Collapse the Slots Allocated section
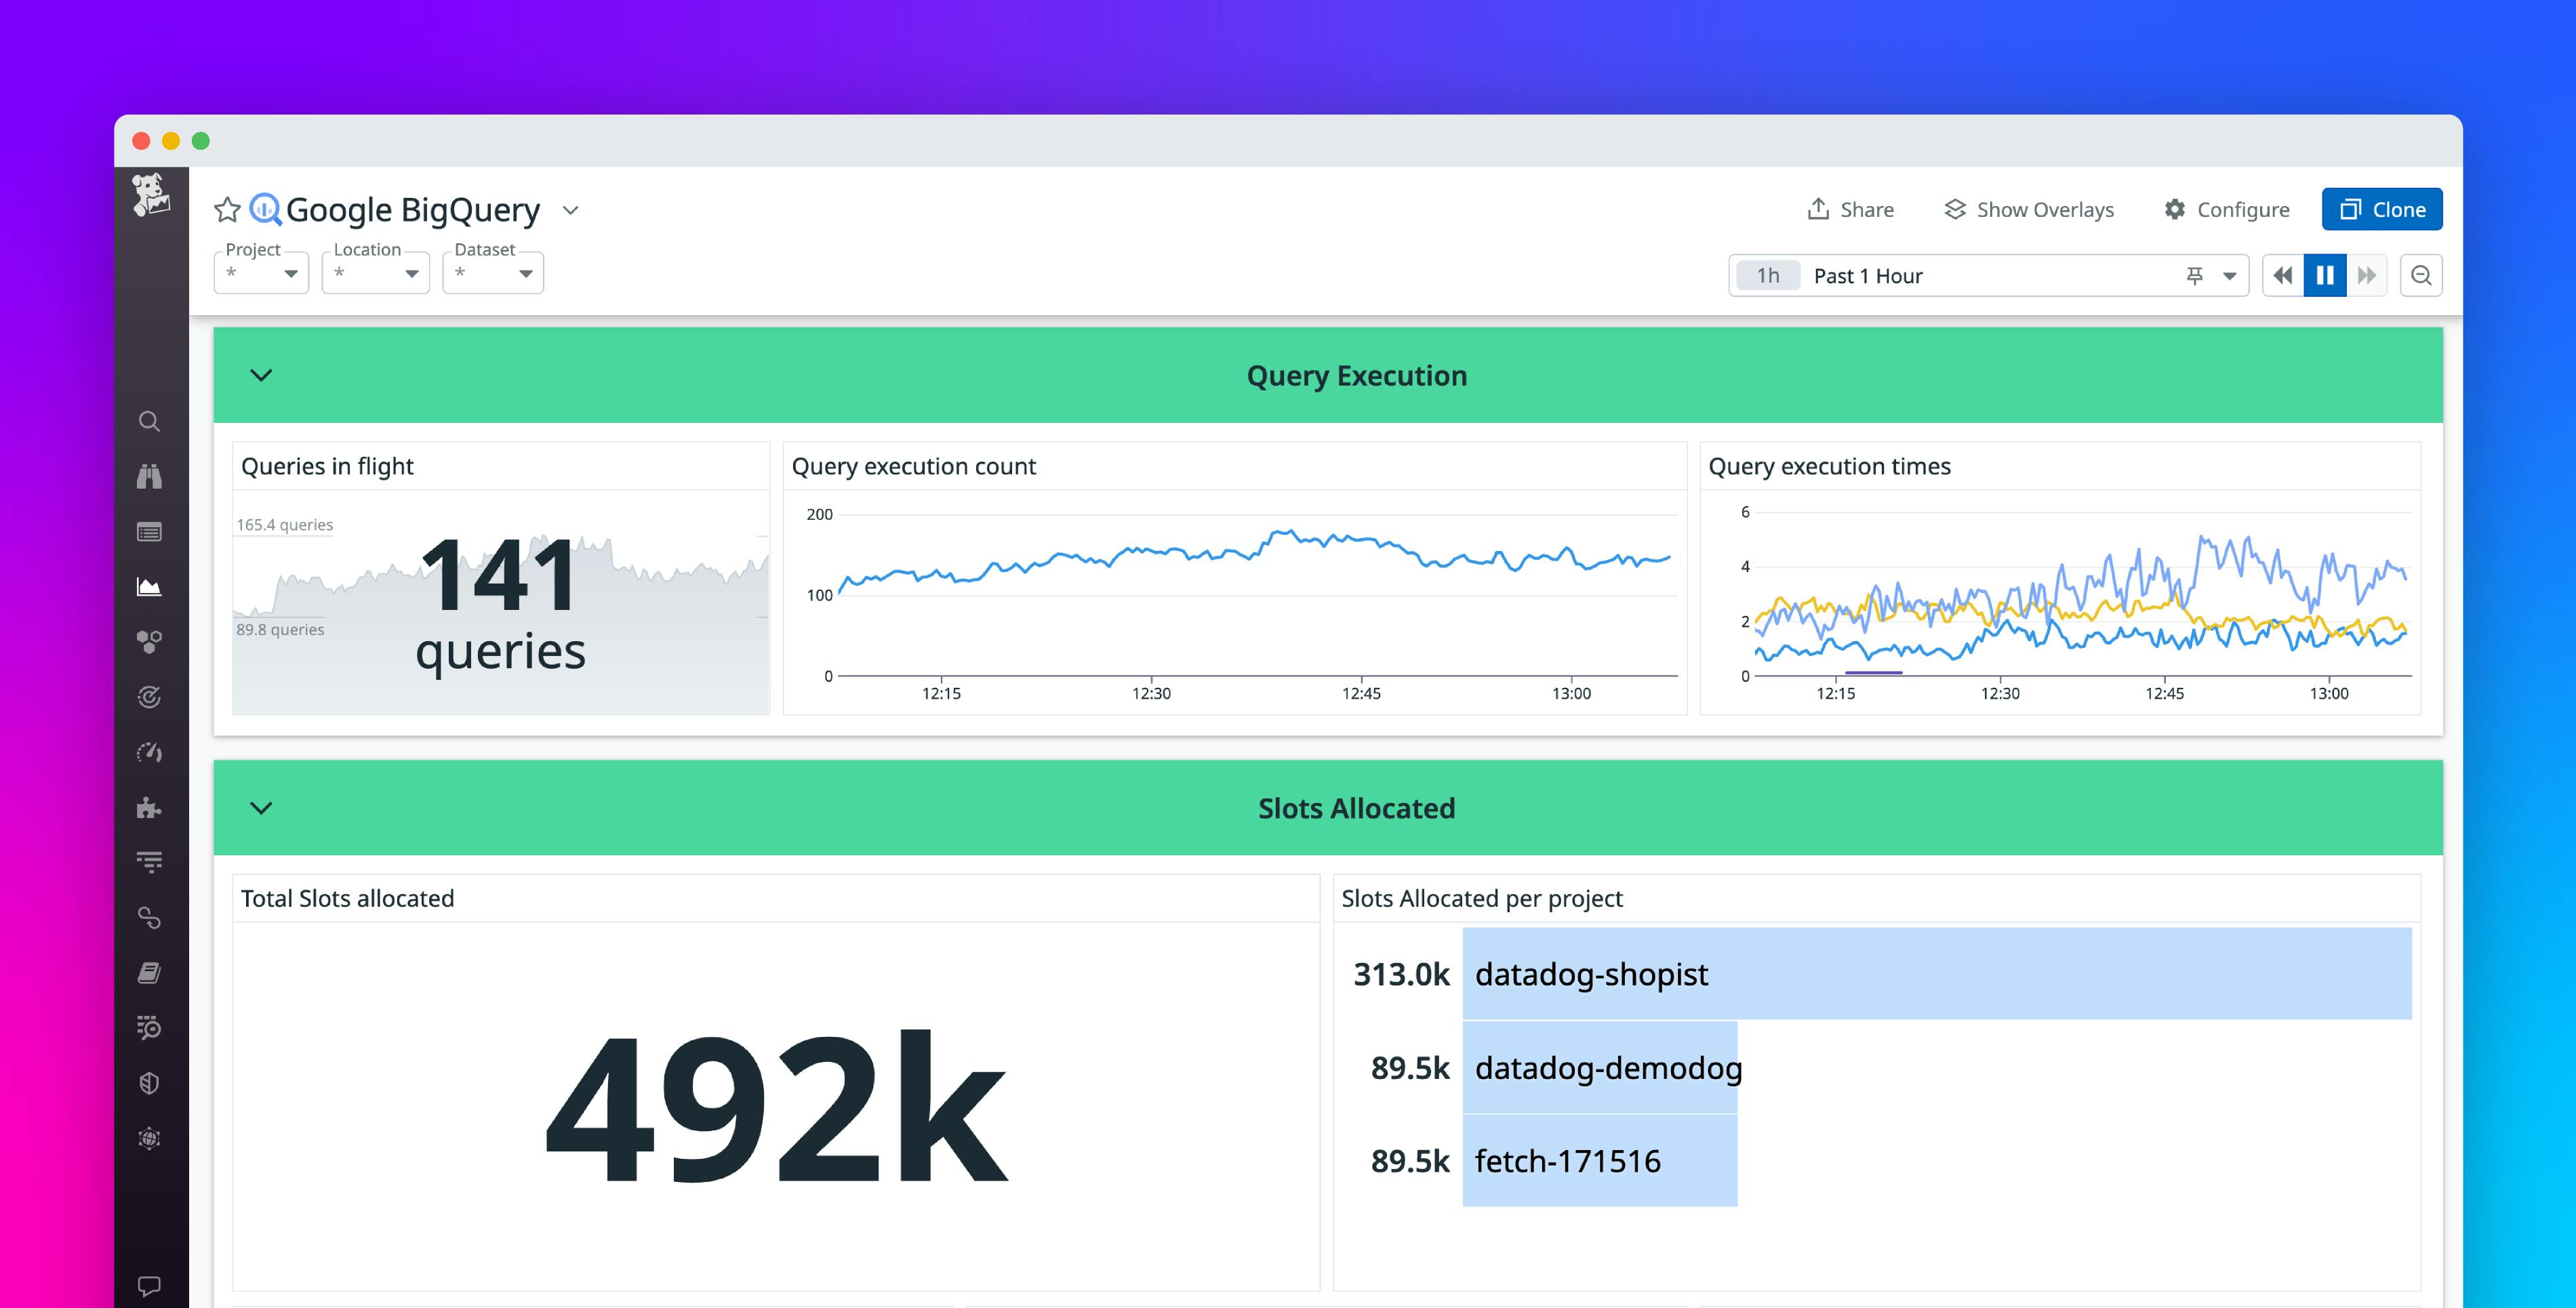This screenshot has width=2576, height=1308. 262,808
